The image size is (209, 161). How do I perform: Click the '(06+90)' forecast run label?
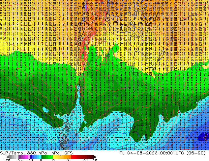click(x=196, y=153)
